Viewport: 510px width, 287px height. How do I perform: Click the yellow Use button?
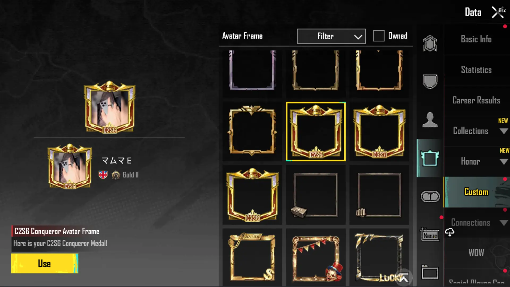point(45,263)
